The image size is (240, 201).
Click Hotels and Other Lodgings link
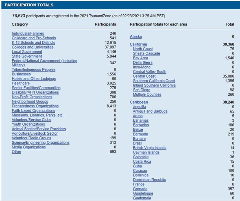click(x=34, y=79)
